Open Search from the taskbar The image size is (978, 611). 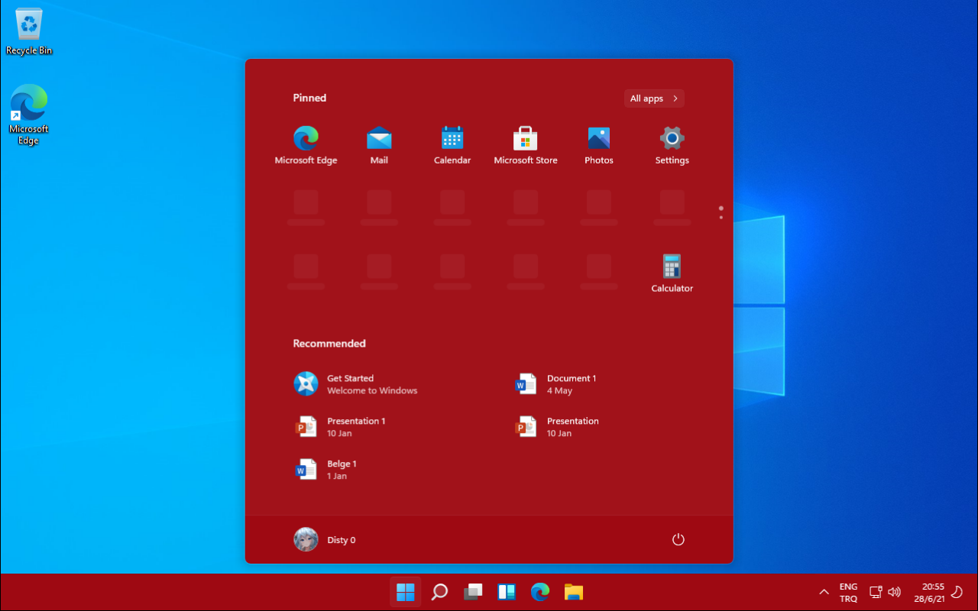point(439,592)
